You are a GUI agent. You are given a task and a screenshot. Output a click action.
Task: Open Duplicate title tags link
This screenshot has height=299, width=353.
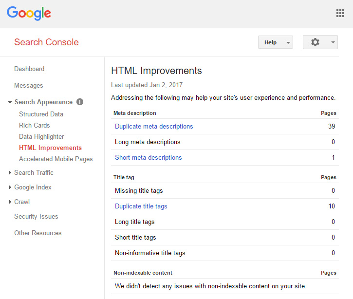[141, 206]
